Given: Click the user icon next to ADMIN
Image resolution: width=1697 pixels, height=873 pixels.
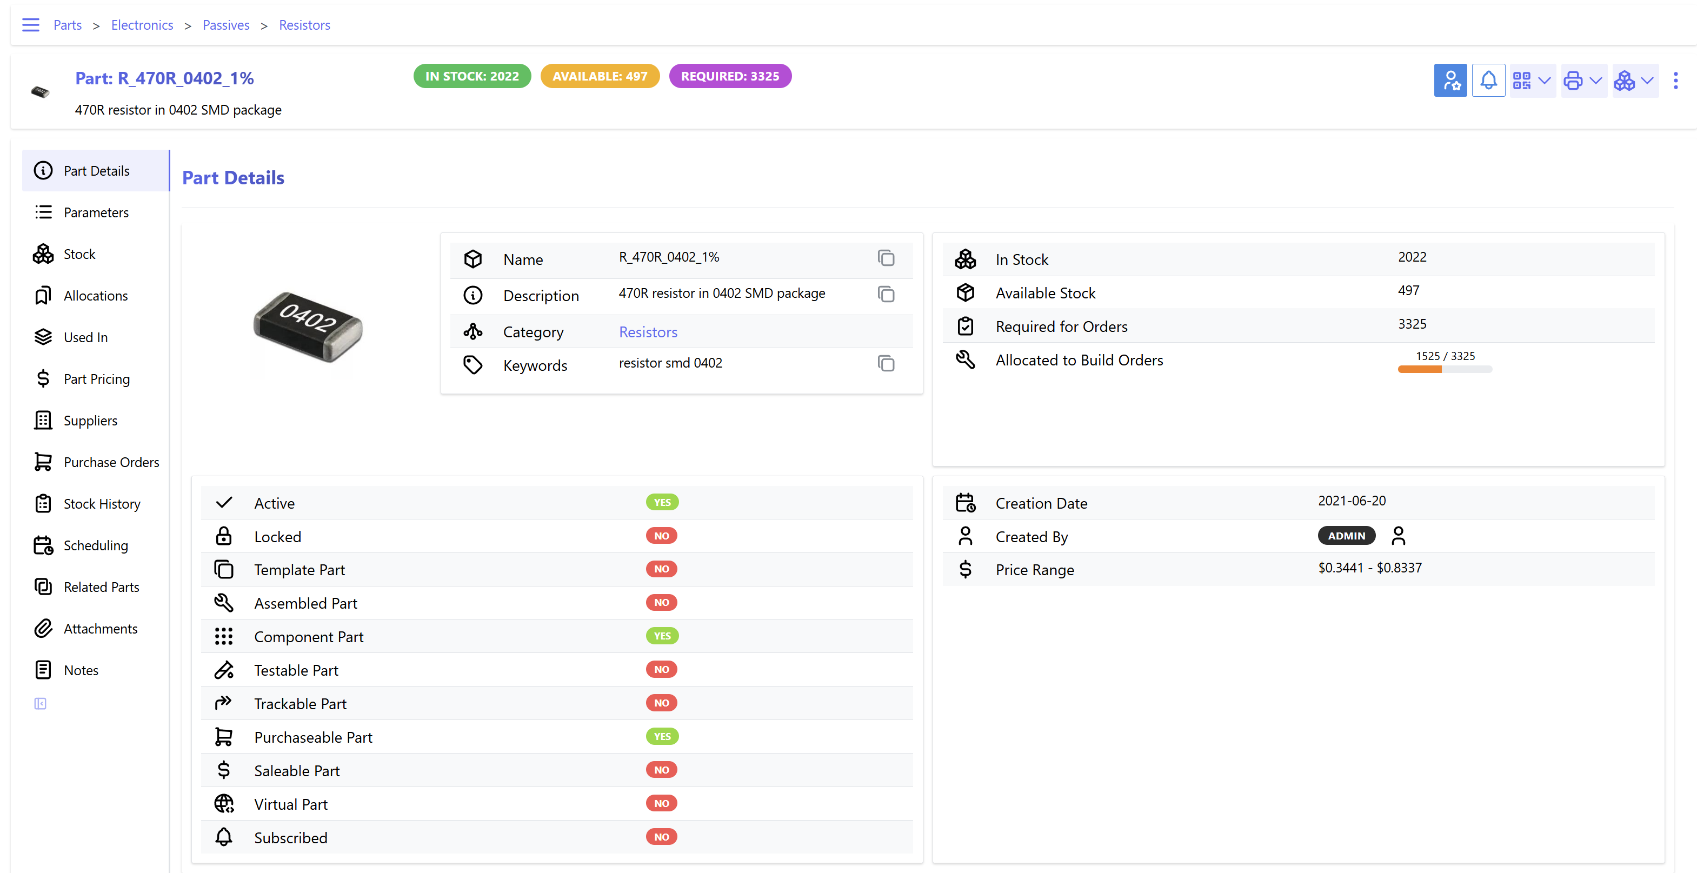Looking at the screenshot, I should coord(1398,536).
